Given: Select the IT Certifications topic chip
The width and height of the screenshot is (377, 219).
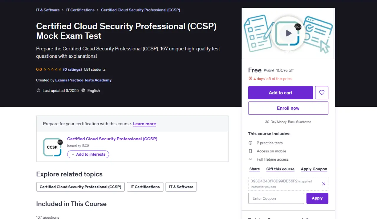Looking at the screenshot, I should pos(145,187).
